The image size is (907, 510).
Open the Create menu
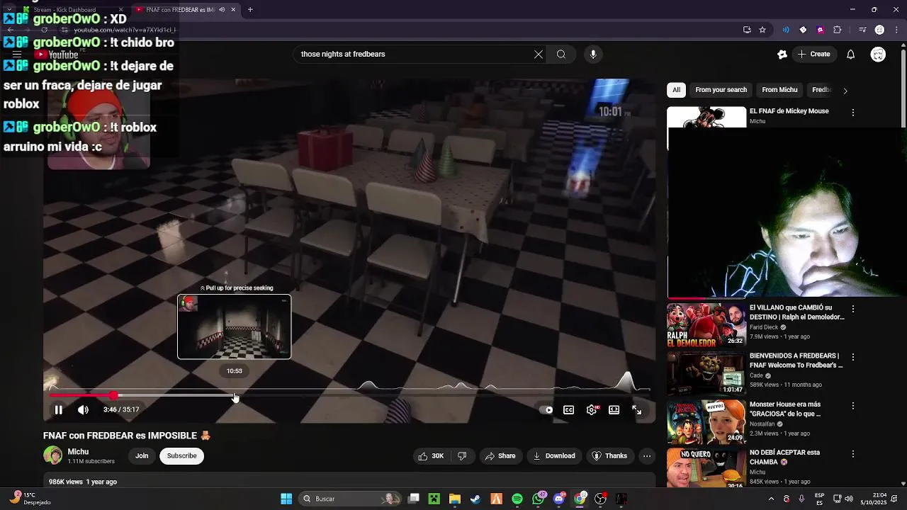[813, 54]
